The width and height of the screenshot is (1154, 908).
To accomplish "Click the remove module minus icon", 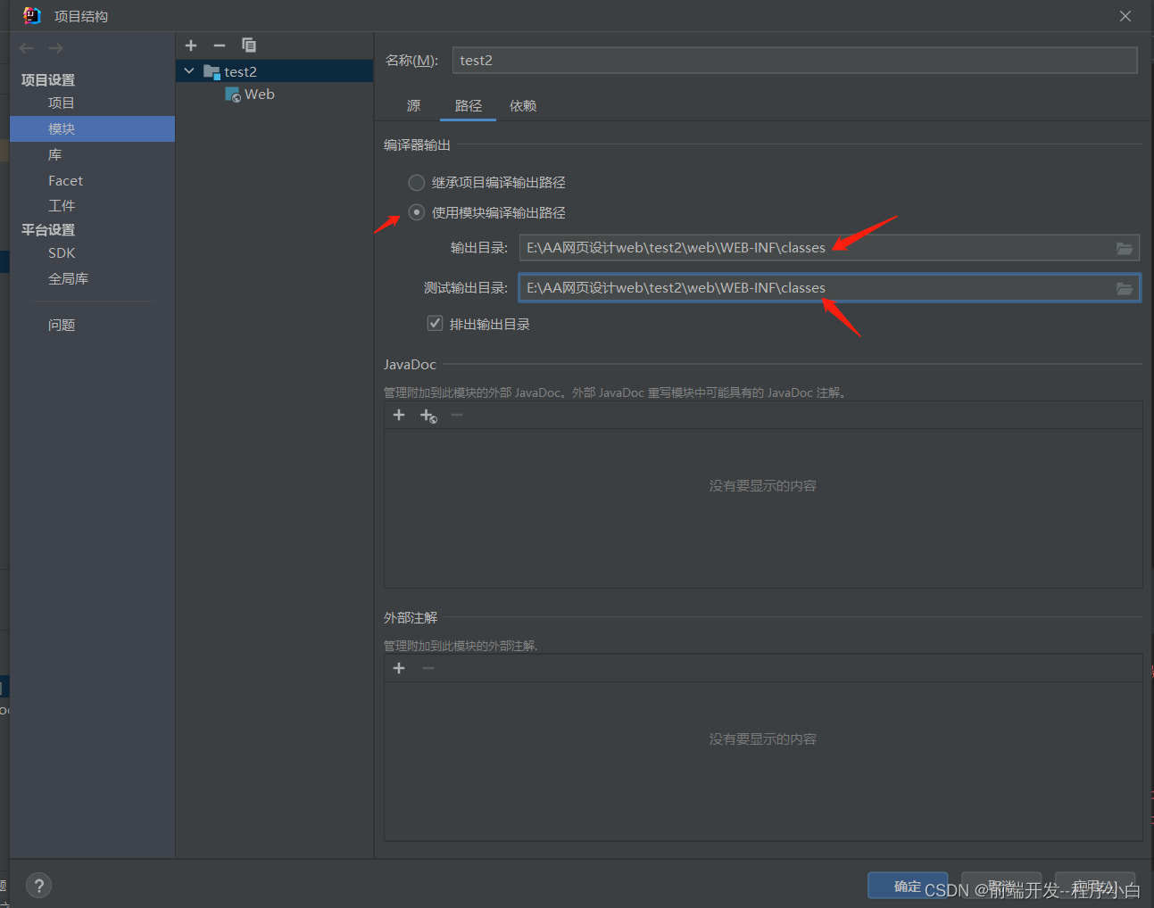I will (220, 45).
